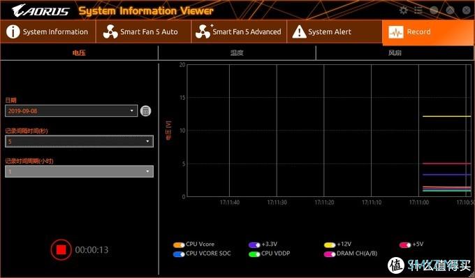This screenshot has width=475, height=278.
Task: Click the System Information info icon
Action: [13, 32]
